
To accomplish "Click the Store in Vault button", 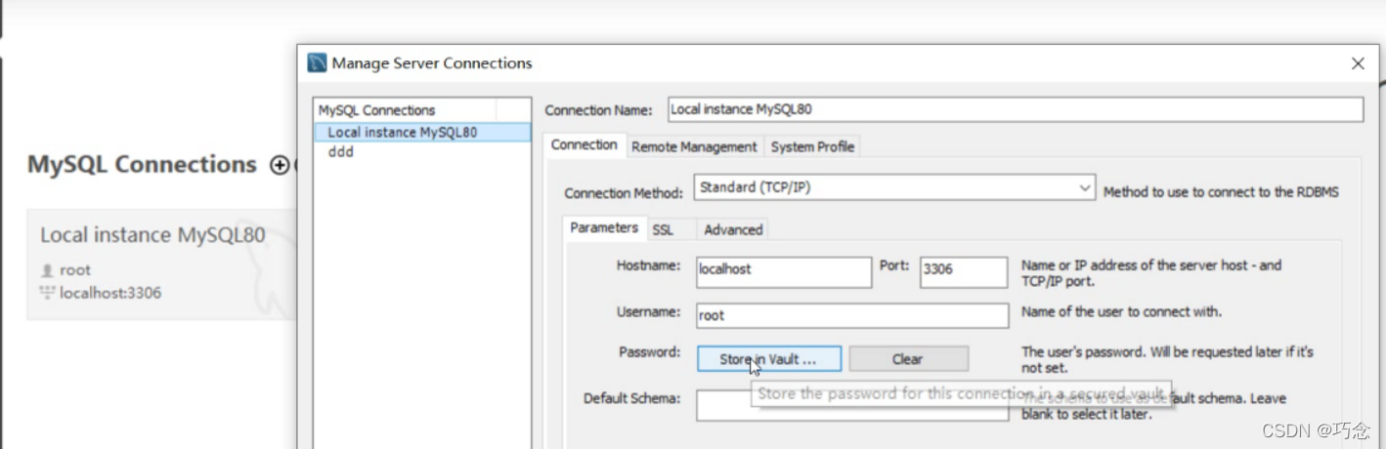I will (x=769, y=359).
